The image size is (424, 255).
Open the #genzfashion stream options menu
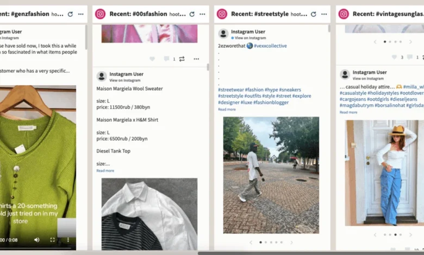click(81, 14)
